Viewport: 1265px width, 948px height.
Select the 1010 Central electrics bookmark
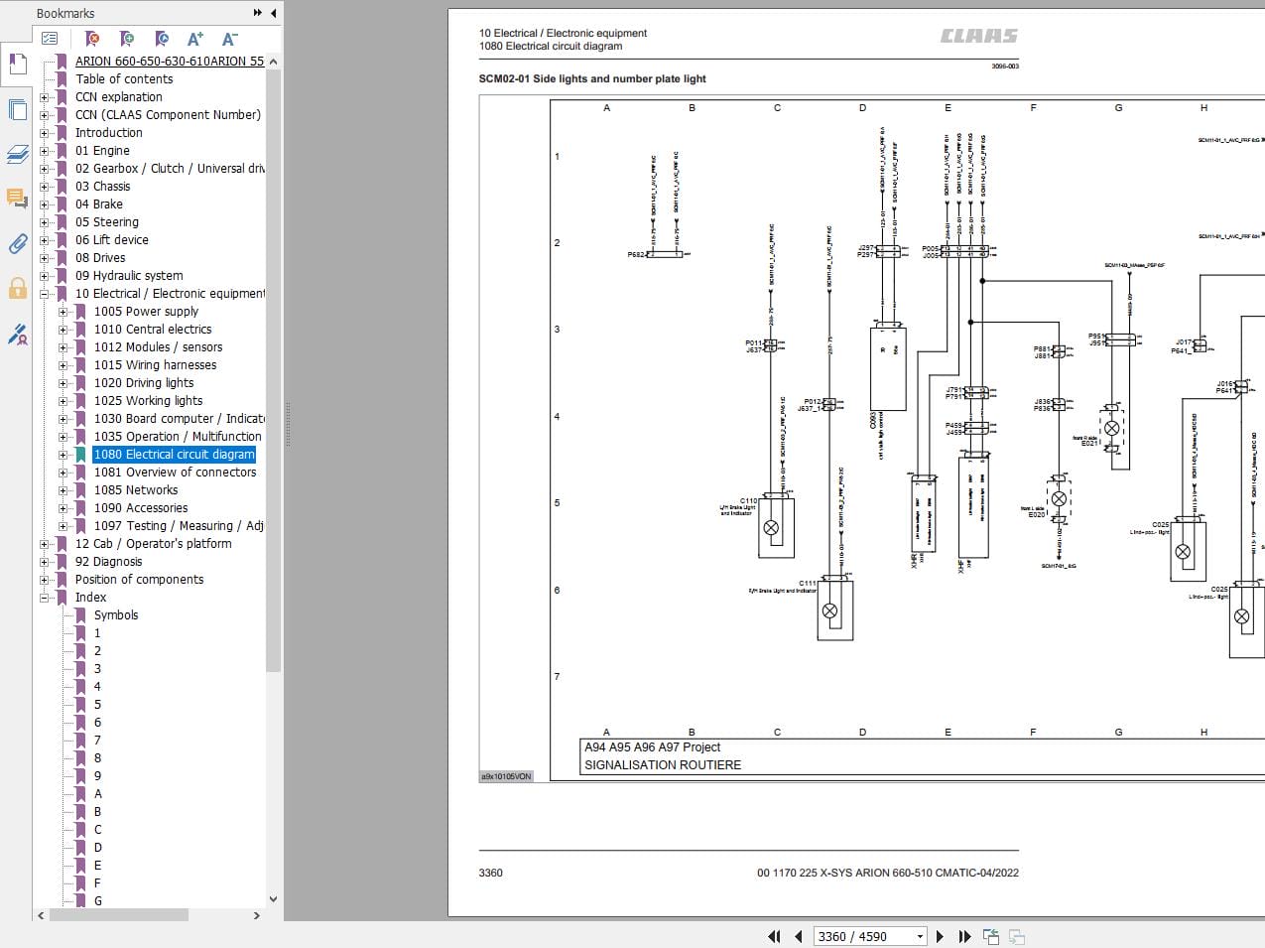coord(153,330)
